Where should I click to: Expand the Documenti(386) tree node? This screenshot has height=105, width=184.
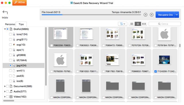click(x=5, y=86)
